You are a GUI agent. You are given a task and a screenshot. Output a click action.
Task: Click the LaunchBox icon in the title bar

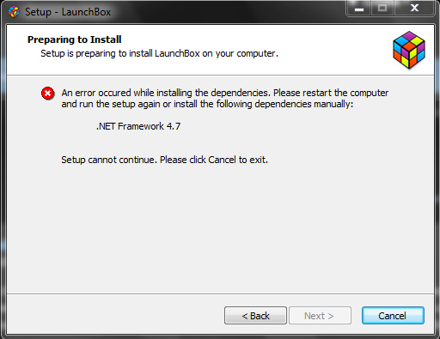click(14, 12)
